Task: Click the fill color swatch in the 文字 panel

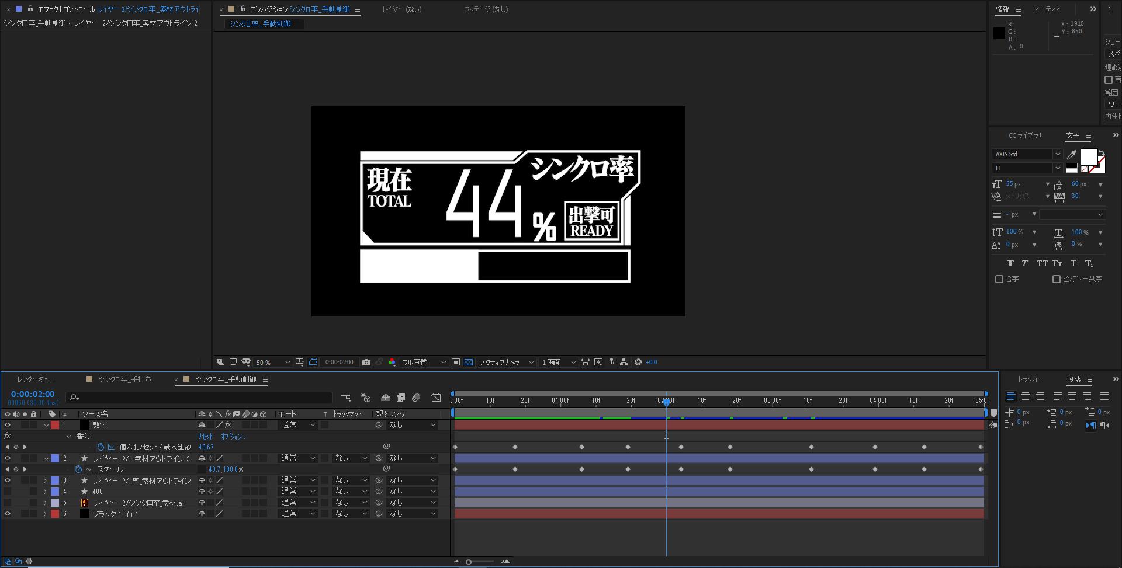Action: point(1089,157)
